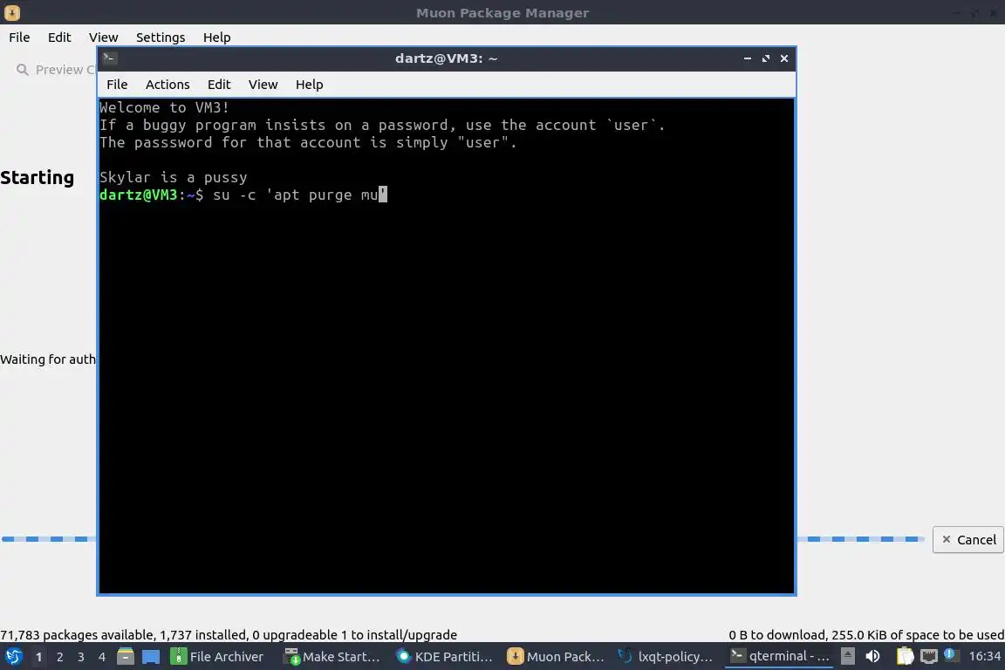Open the clipboard tray icon
Viewport: 1005px width, 670px height.
tap(905, 657)
